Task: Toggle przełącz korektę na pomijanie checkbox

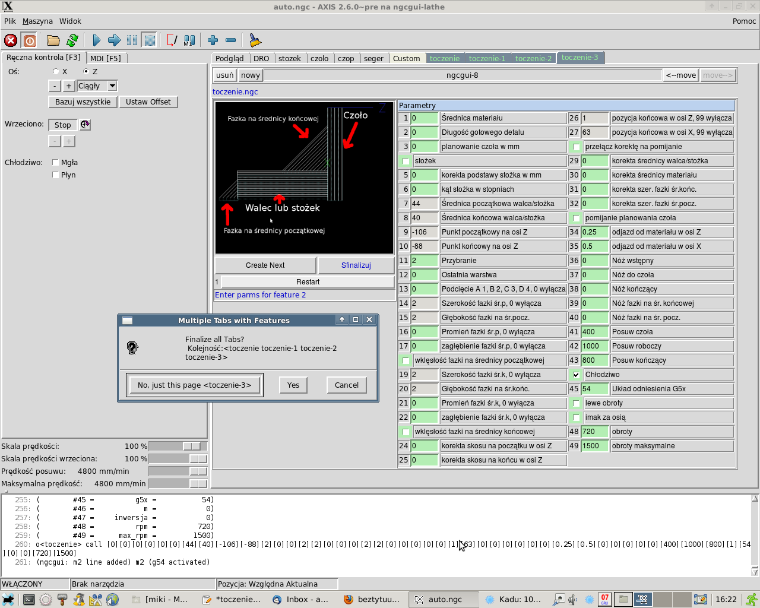Action: pyautogui.click(x=576, y=147)
